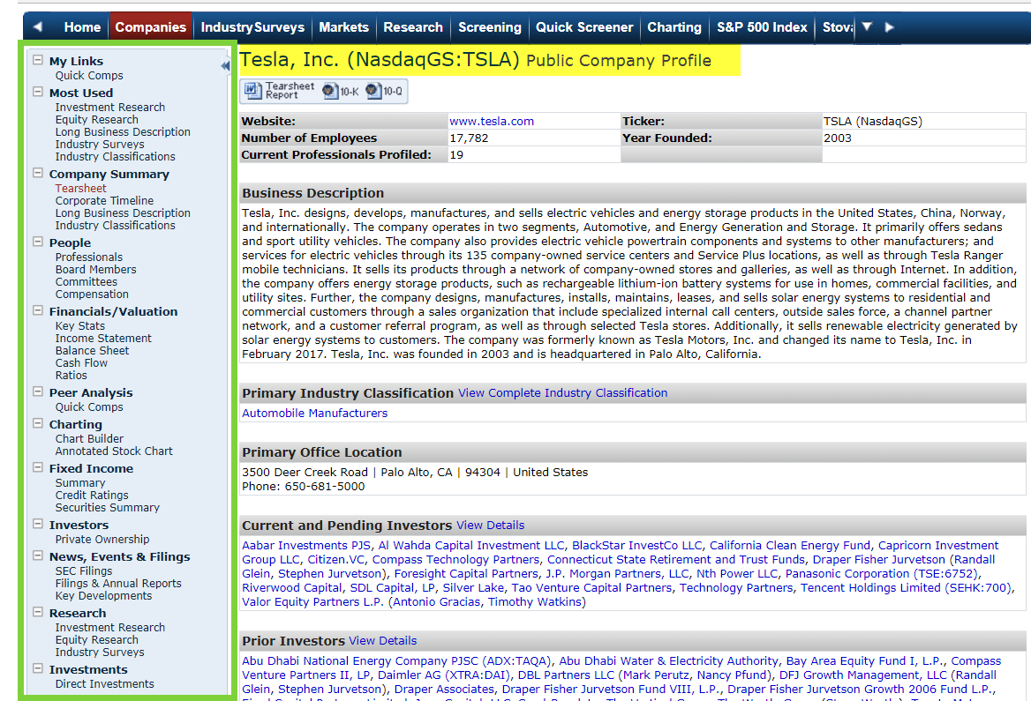The height and width of the screenshot is (701, 1031).
Task: Open Panasonic Corporation (TSE:6752) link
Action: [882, 573]
